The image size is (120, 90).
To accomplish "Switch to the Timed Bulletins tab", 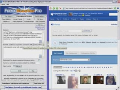I will (6, 19).
